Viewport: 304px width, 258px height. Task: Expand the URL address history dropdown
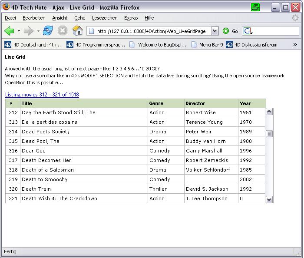(215, 31)
